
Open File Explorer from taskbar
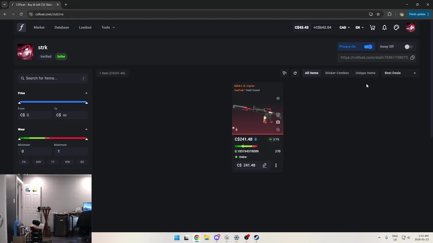(x=207, y=238)
